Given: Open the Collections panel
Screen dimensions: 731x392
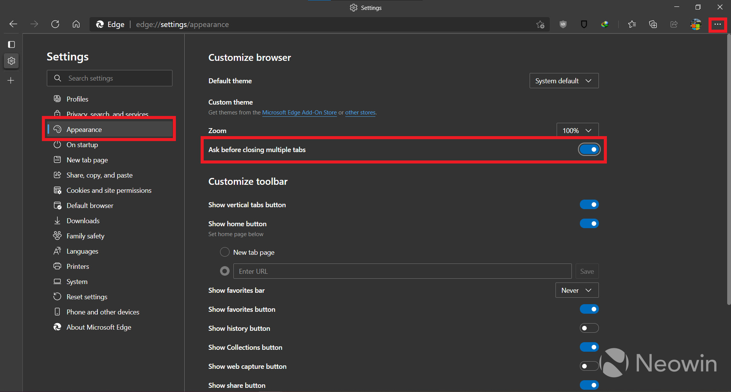Looking at the screenshot, I should point(653,24).
